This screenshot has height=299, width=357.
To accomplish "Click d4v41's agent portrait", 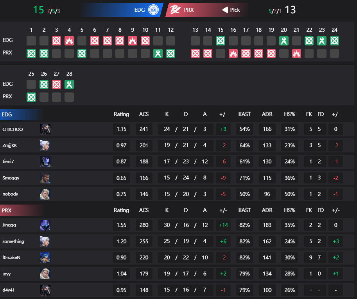I will coord(45,290).
